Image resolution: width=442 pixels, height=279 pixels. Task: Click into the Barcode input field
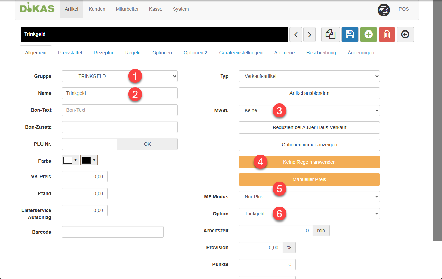(112, 232)
